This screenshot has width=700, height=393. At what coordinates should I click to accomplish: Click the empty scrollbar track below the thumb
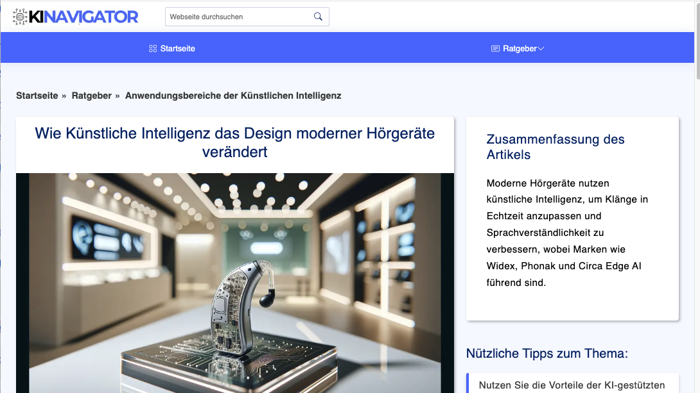[696, 256]
